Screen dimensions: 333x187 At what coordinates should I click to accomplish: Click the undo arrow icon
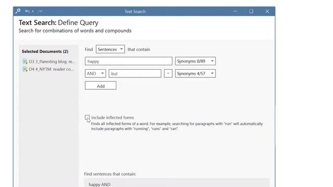pyautogui.click(x=27, y=11)
